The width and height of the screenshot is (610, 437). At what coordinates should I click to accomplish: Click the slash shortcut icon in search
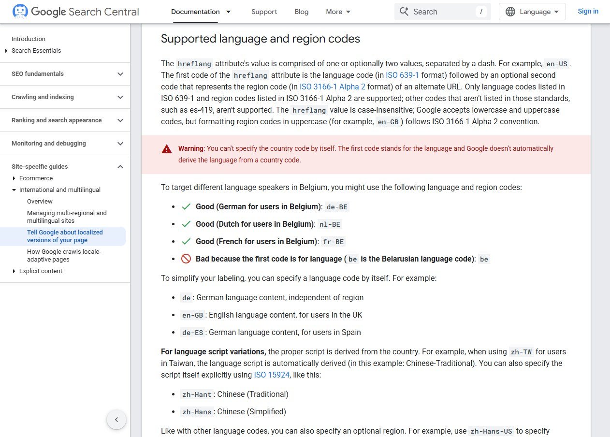point(481,12)
